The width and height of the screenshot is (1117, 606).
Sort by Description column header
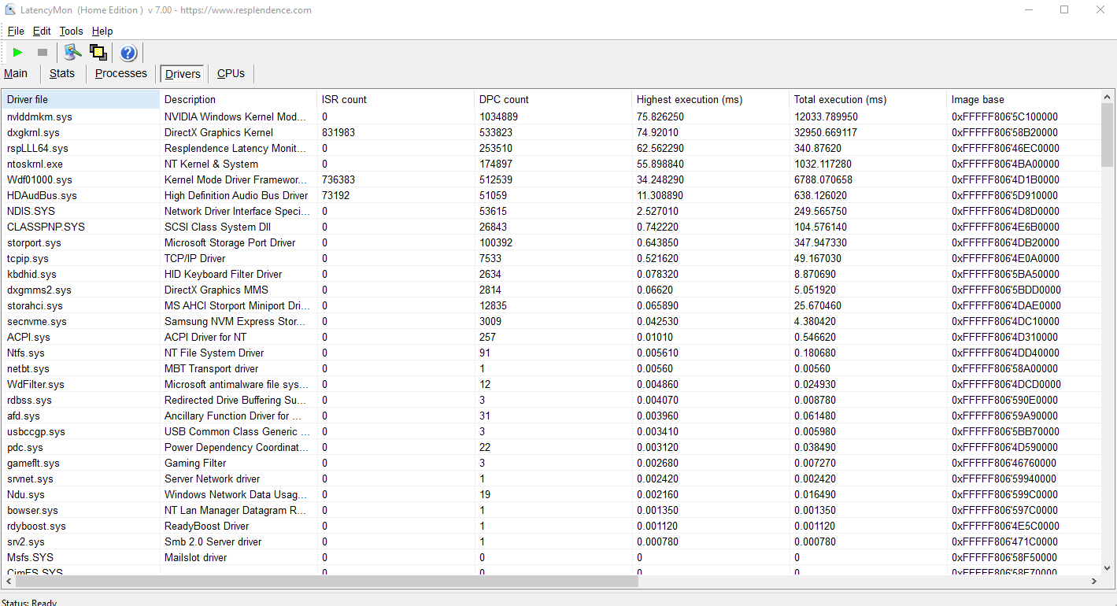(239, 99)
